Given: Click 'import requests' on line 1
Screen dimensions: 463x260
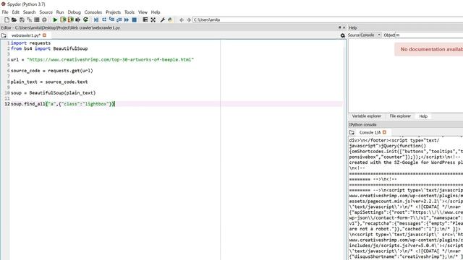Looking at the screenshot, I should point(30,43).
